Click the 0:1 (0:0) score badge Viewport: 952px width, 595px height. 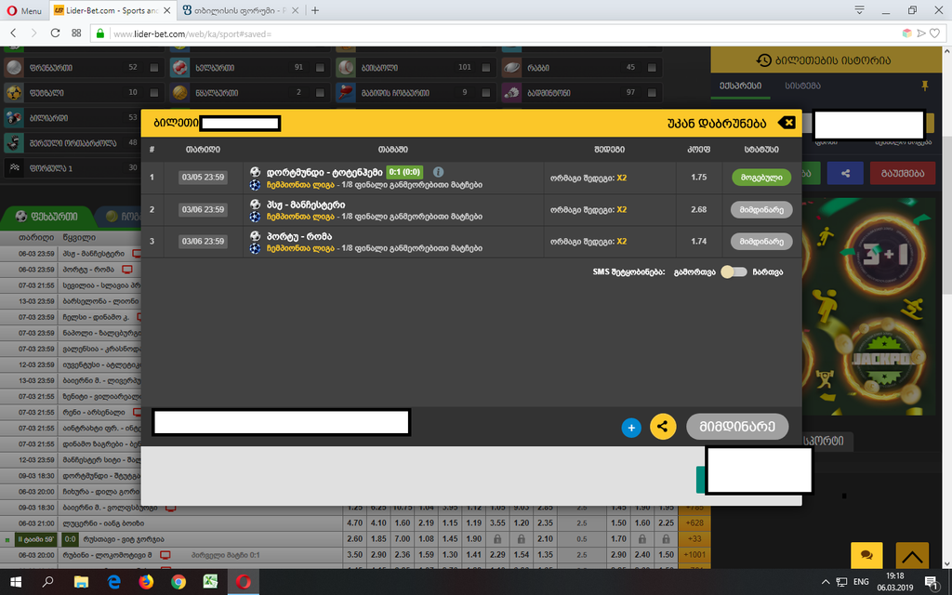point(404,172)
